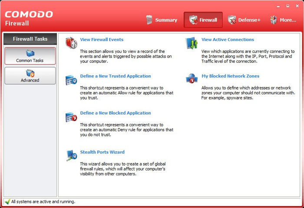Viewport: 304px width, 208px height.
Task: Open the Summary tab
Action: tap(162, 20)
